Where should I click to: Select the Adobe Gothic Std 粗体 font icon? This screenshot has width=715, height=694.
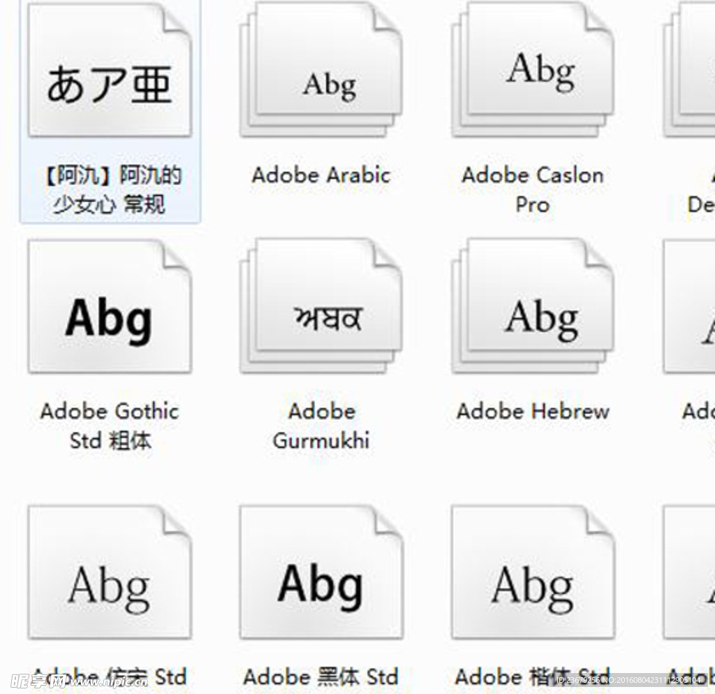[110, 308]
